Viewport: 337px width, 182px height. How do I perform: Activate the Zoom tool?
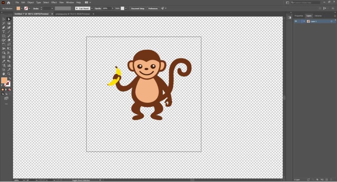[x=9, y=74]
